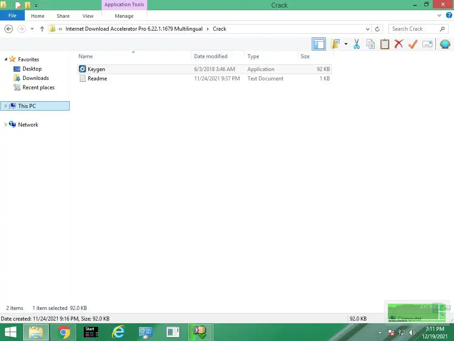
Task: Click the Crack breadcrumb in address bar
Action: click(x=219, y=29)
